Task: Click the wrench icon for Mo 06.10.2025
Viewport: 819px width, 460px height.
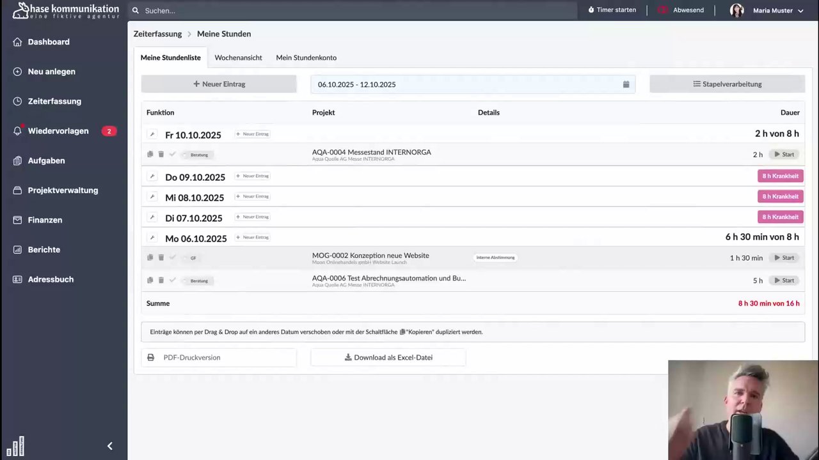Action: [x=152, y=238]
